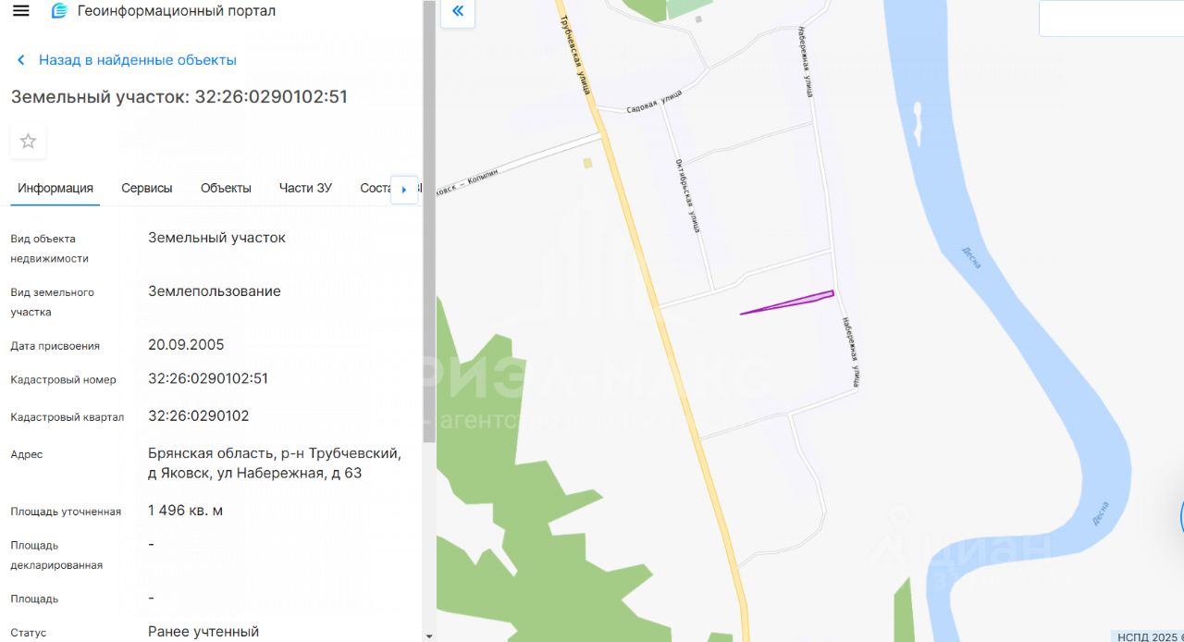Open the hamburger main menu
Screen dimensions: 1184x642
(20, 11)
